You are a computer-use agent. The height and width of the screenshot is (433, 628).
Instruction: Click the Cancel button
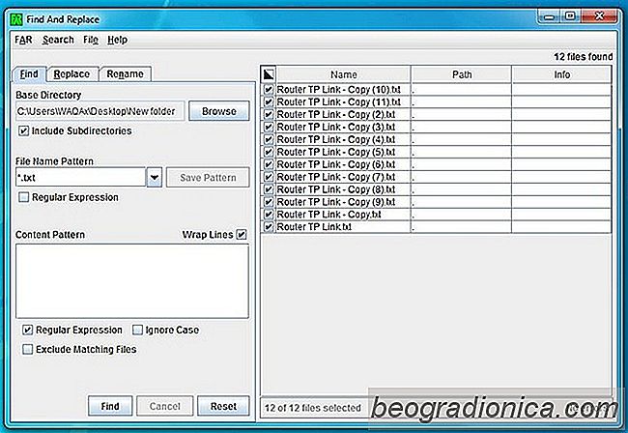(x=164, y=406)
